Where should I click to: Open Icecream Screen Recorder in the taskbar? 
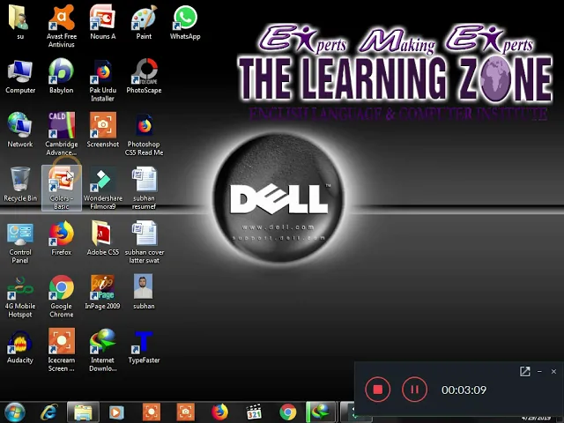(x=152, y=412)
